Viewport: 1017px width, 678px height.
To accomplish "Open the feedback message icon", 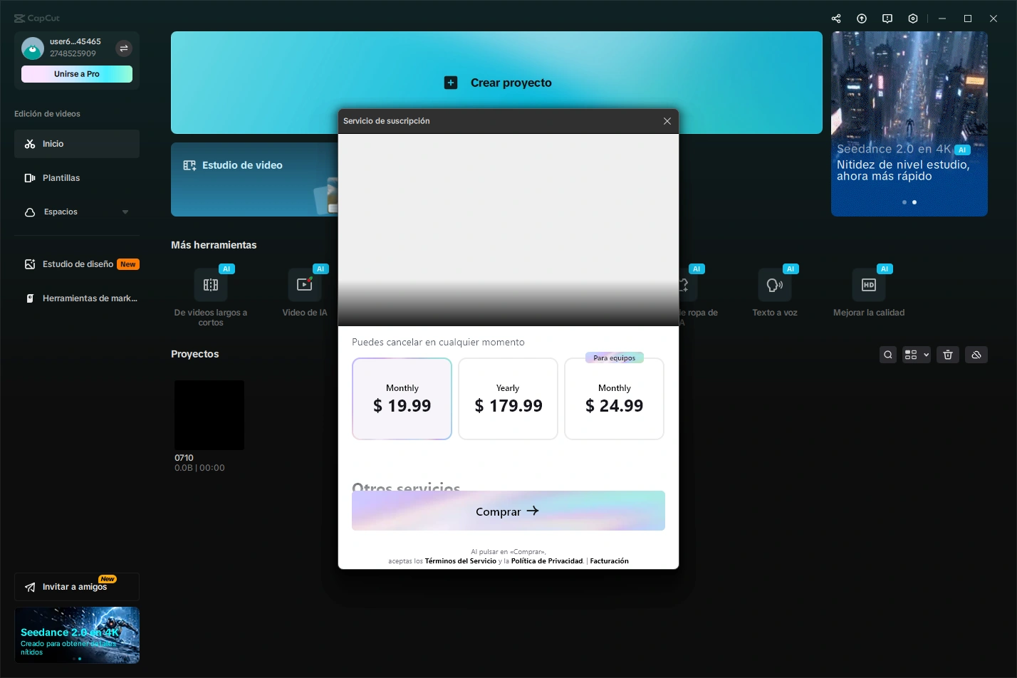I will (x=887, y=19).
